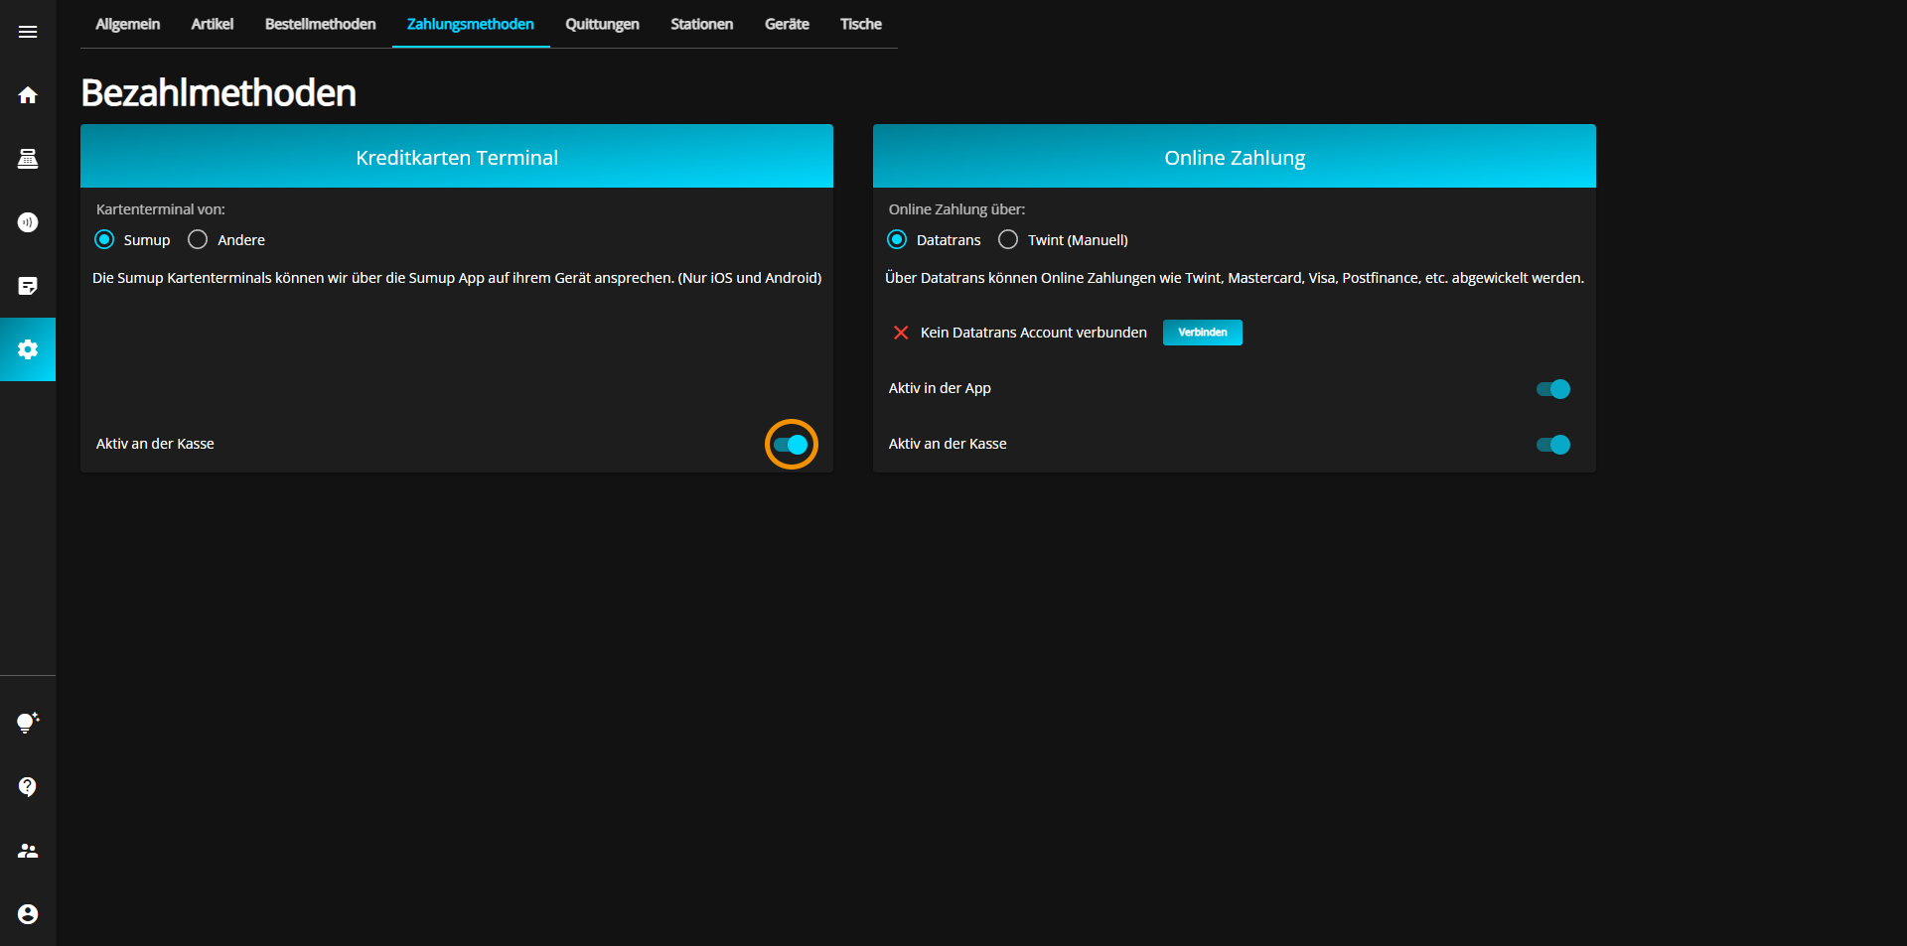Viewport: 1907px width, 946px height.
Task: Open the lightbulb tips icon
Action: (x=28, y=723)
